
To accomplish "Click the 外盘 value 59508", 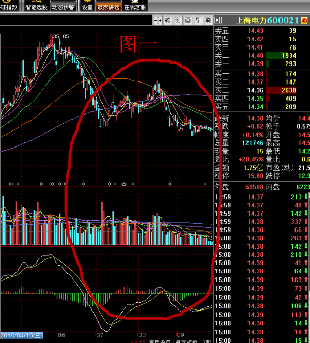I will (x=254, y=187).
